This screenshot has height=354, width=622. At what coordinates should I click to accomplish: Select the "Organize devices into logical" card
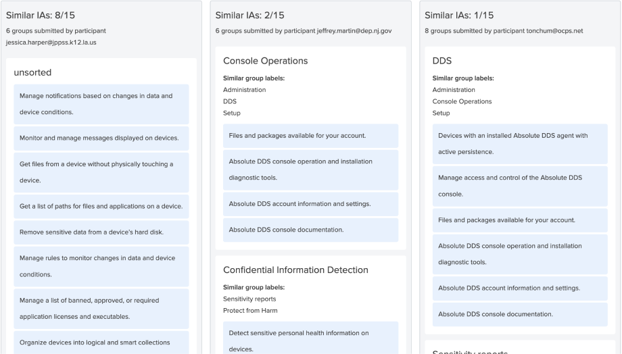click(101, 342)
